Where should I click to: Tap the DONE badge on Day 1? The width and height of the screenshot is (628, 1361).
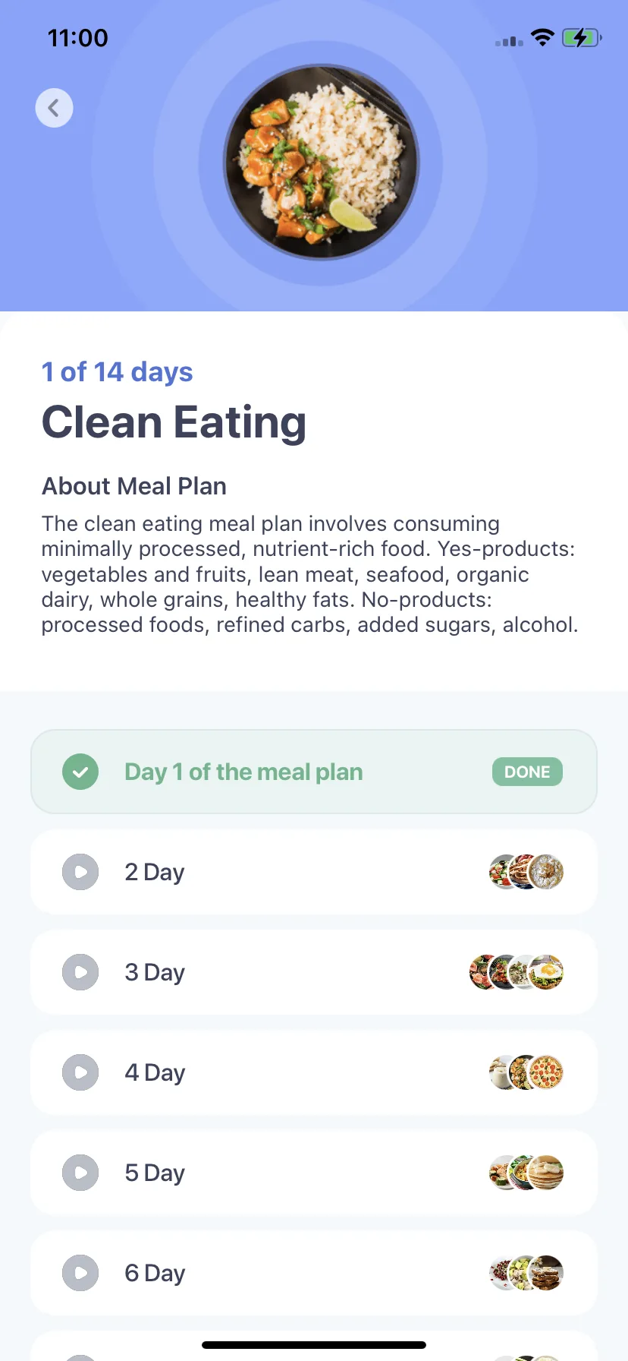point(527,772)
